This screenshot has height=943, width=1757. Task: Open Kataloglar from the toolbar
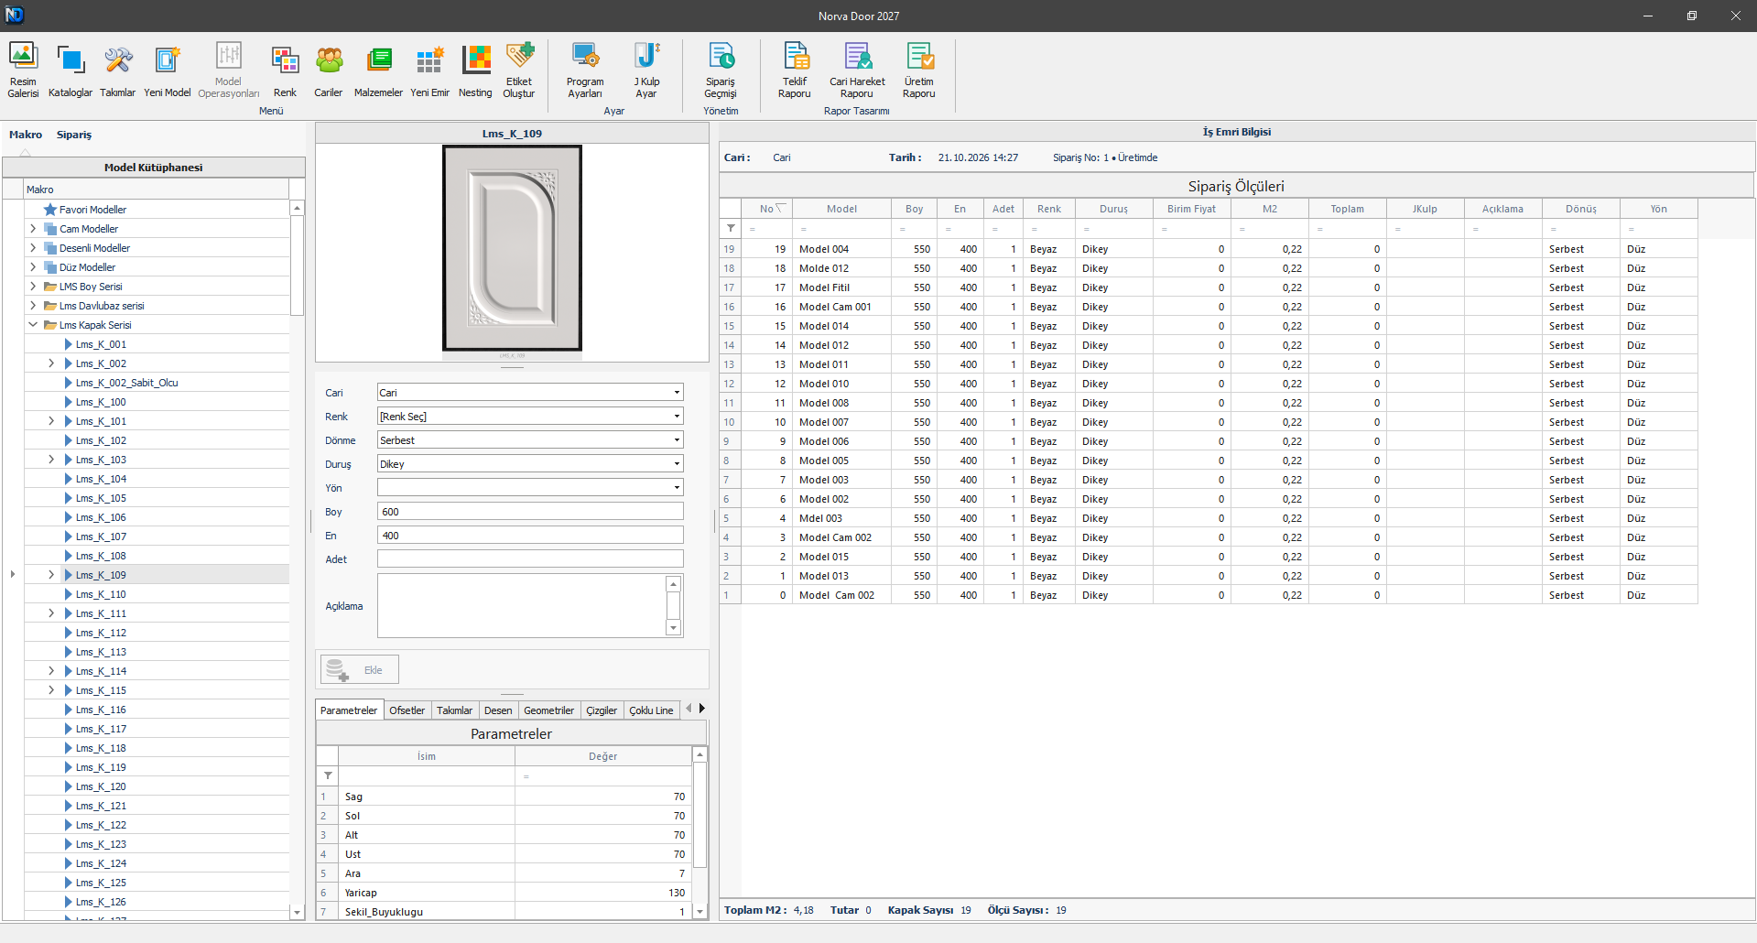point(70,70)
